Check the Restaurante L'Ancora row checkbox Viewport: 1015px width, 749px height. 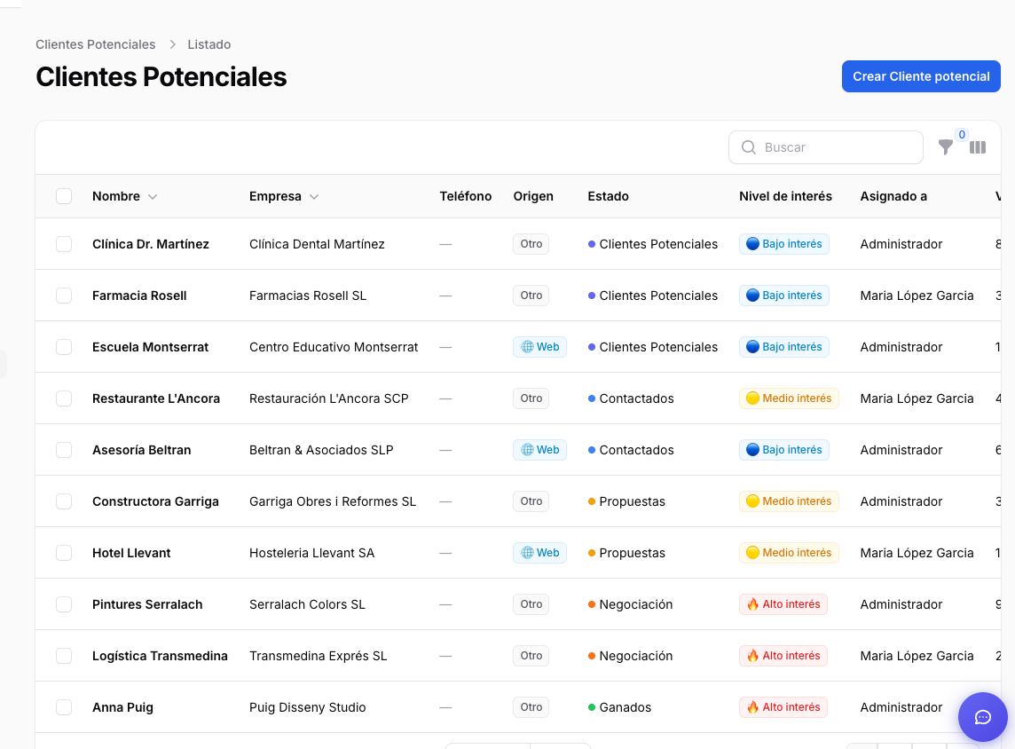click(x=64, y=398)
